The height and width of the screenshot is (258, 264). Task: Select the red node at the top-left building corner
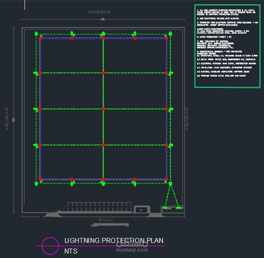40,38
